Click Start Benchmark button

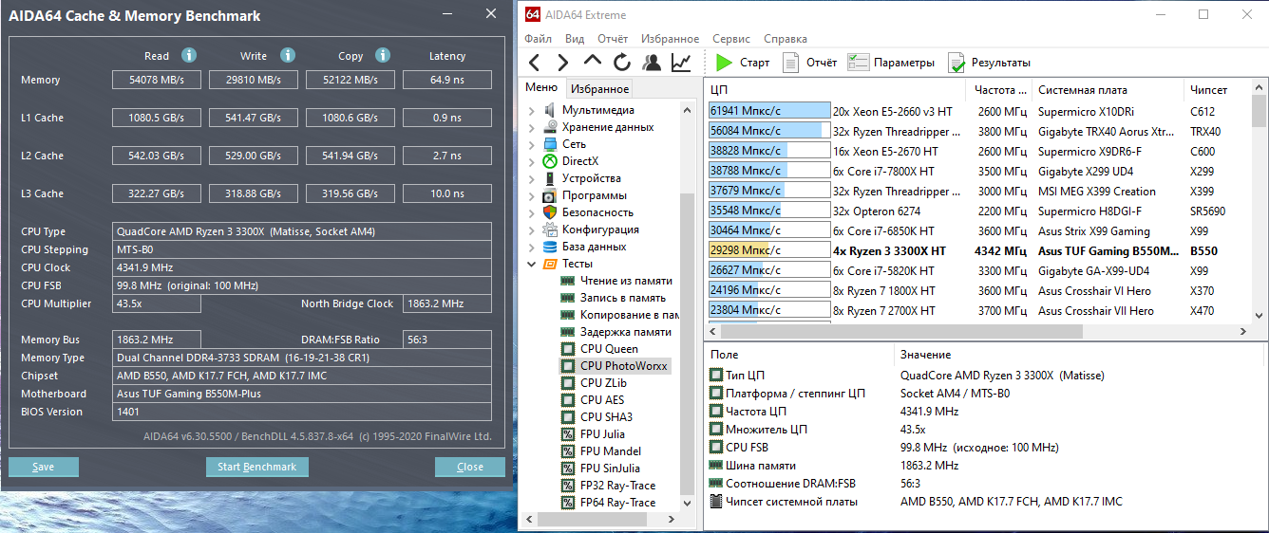[257, 467]
